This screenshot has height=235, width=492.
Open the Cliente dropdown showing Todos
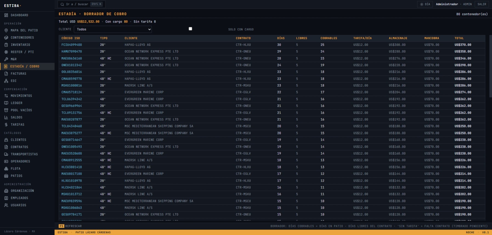click(113, 29)
